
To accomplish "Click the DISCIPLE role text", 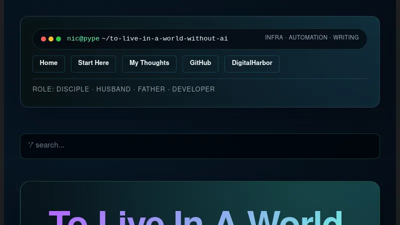I will [73, 89].
